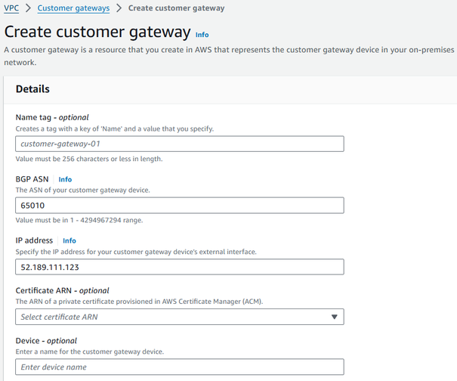Open the BGP ASN Info link
The width and height of the screenshot is (457, 381).
(65, 179)
